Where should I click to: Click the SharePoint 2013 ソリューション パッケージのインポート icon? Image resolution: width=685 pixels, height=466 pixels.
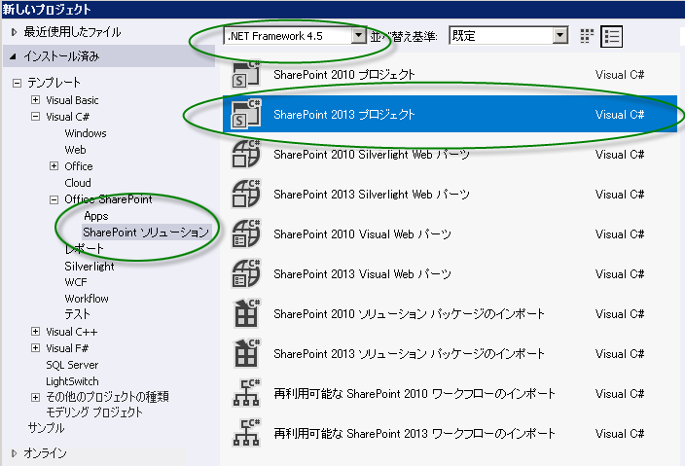tap(246, 353)
